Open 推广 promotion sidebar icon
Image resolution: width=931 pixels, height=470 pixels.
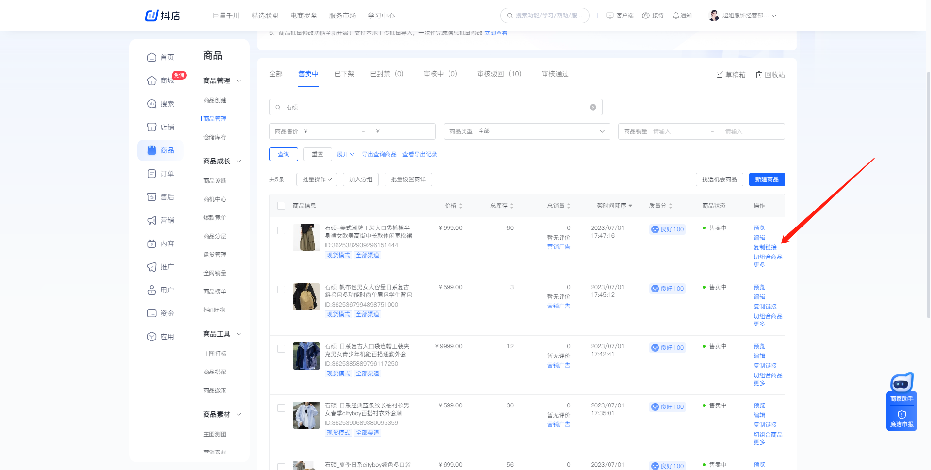[x=152, y=267]
